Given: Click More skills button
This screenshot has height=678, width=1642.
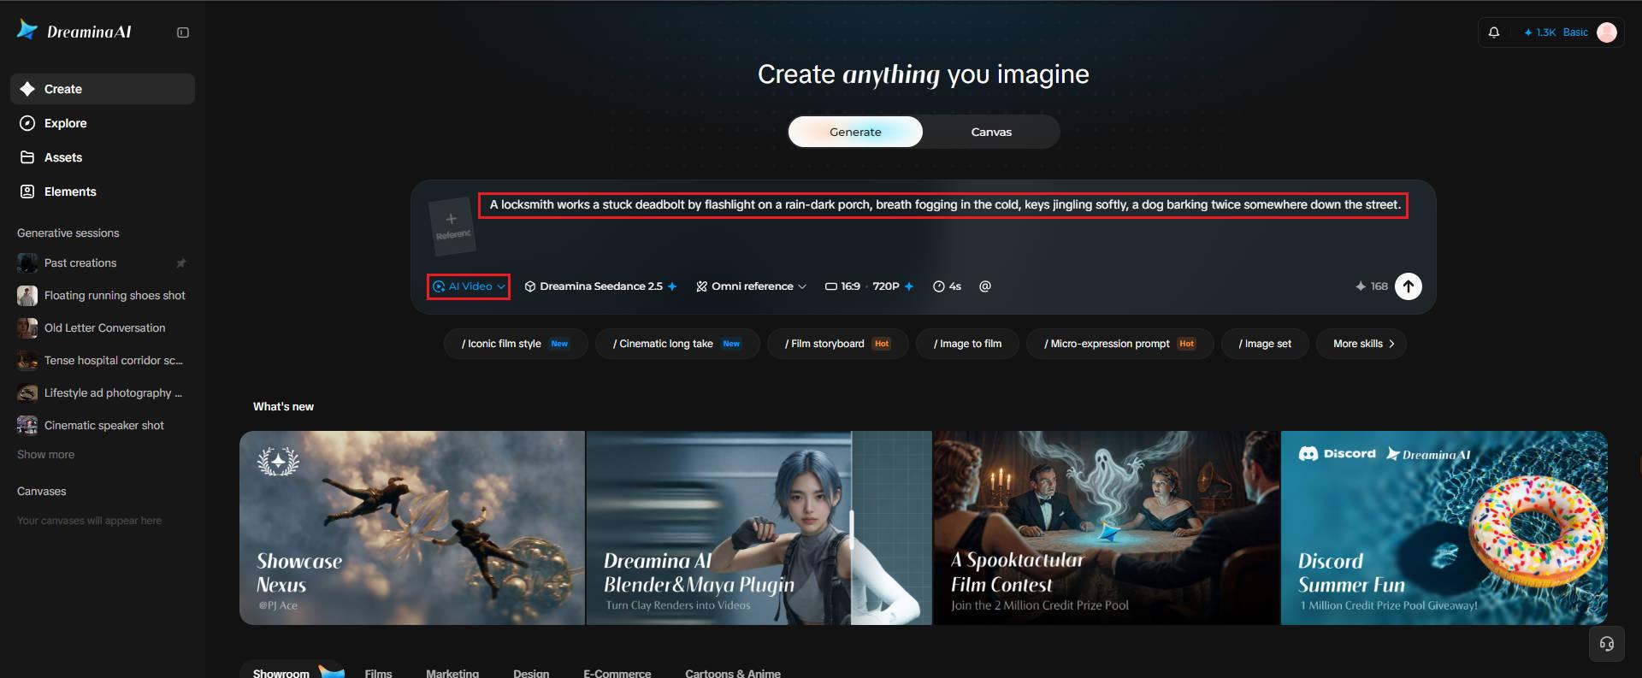Looking at the screenshot, I should coord(1361,344).
